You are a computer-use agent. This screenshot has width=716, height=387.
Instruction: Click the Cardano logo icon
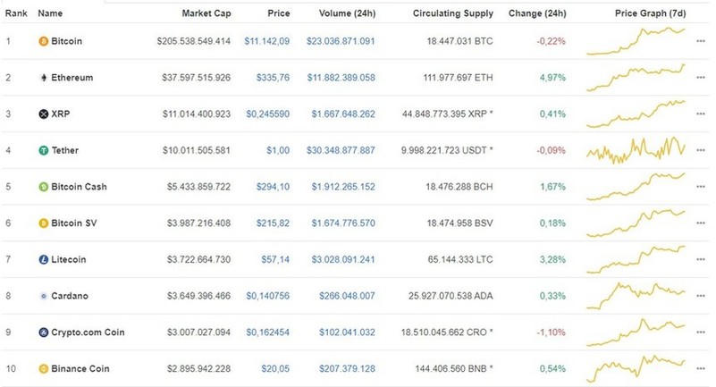(43, 296)
